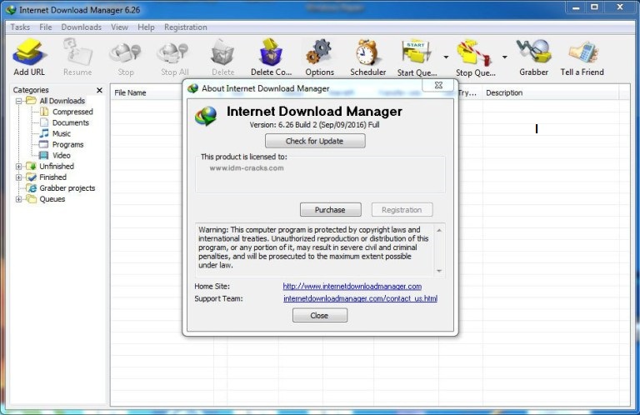Click the Music note icon
Screen dimensions: 640x415
(x=44, y=133)
